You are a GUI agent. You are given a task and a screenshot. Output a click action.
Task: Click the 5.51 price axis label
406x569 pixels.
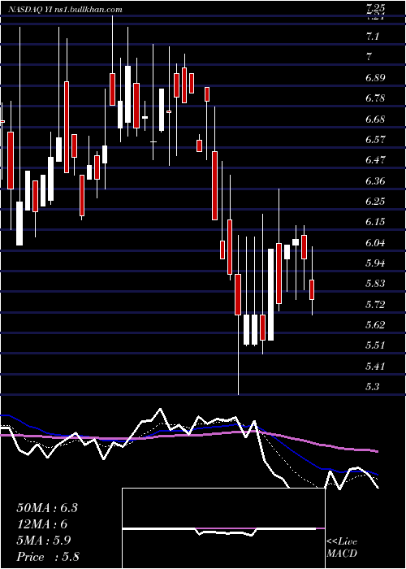point(376,345)
